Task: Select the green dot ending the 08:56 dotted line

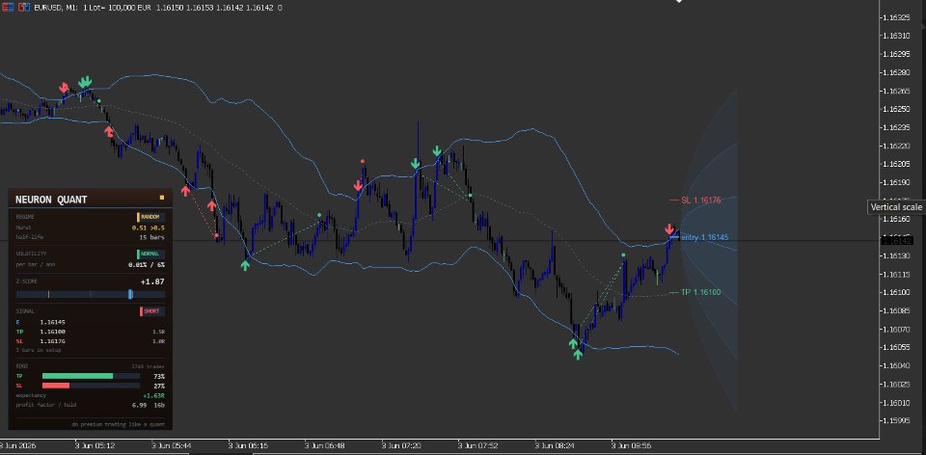Action: click(x=623, y=254)
